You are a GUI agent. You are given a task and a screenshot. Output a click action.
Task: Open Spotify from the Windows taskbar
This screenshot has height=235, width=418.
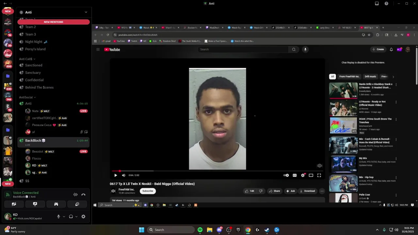200,230
